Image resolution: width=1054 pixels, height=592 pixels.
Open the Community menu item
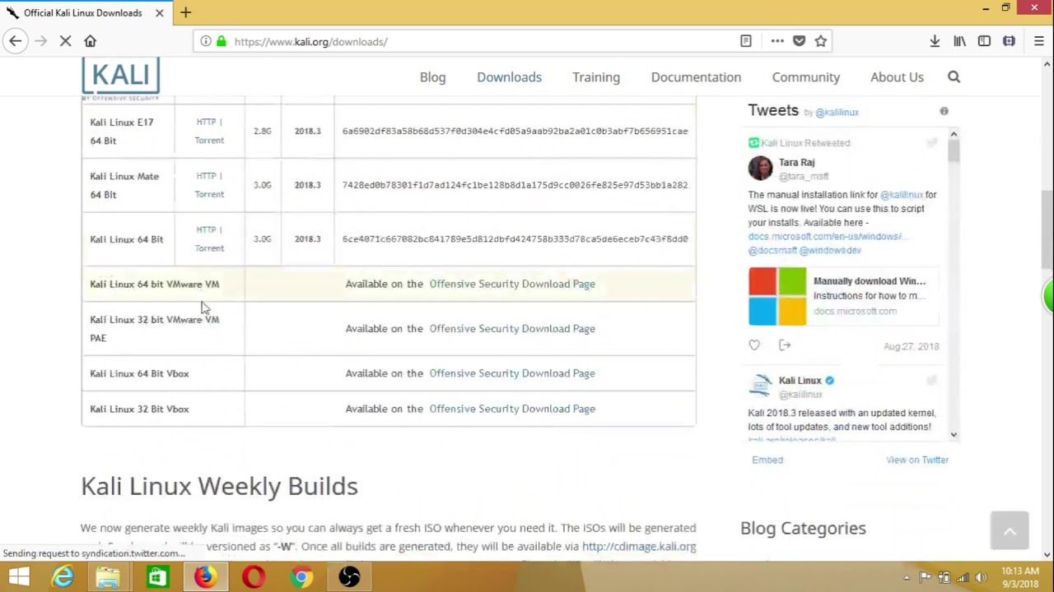point(805,77)
